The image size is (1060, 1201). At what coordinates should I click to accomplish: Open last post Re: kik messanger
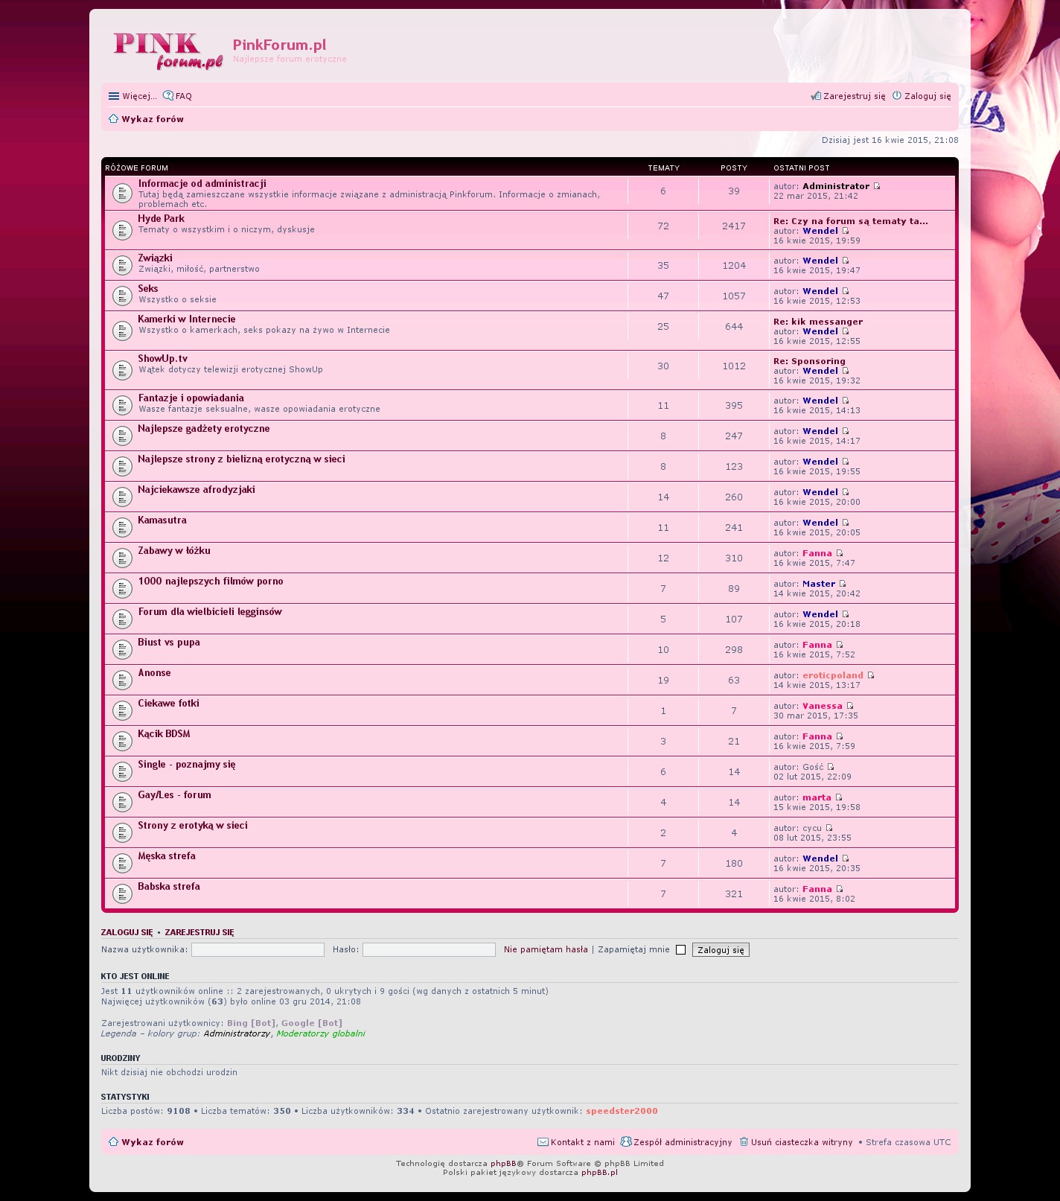click(x=818, y=322)
